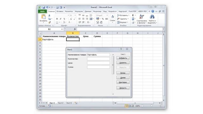Open Найти и выделить binoculars menu

pos(152,19)
